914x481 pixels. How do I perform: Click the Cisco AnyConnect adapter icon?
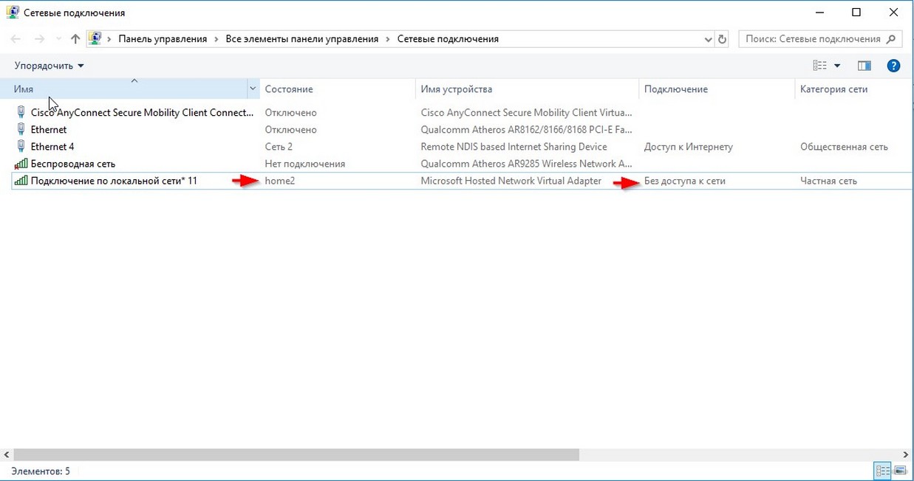coord(21,113)
